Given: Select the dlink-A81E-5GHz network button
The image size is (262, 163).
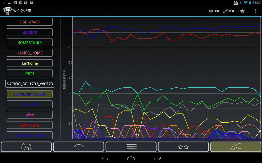Looking at the screenshot, I should 30,135.
